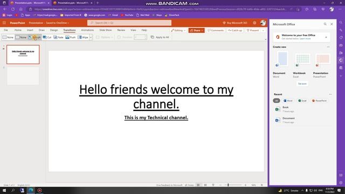Viewport: 345px width, 194px height.
Task: Click Give Feedback to Microsoft
Action: pyautogui.click(x=169, y=185)
